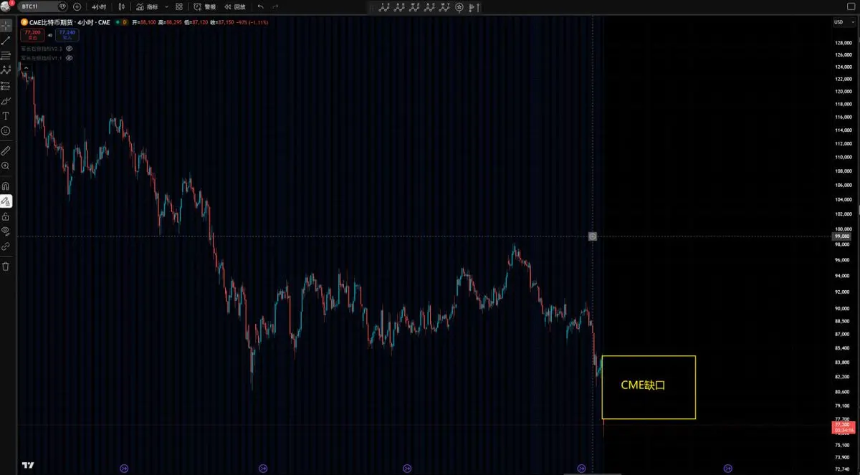Image resolution: width=860 pixels, height=475 pixels.
Task: Select the zoom in tool
Action: [x=6, y=165]
